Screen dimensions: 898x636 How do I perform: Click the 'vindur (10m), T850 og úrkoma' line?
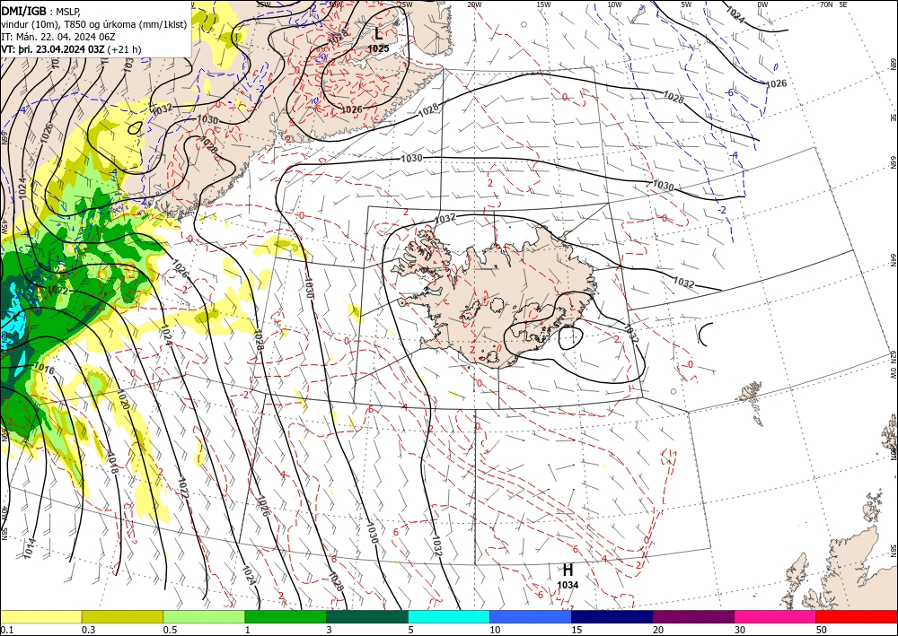click(x=94, y=24)
